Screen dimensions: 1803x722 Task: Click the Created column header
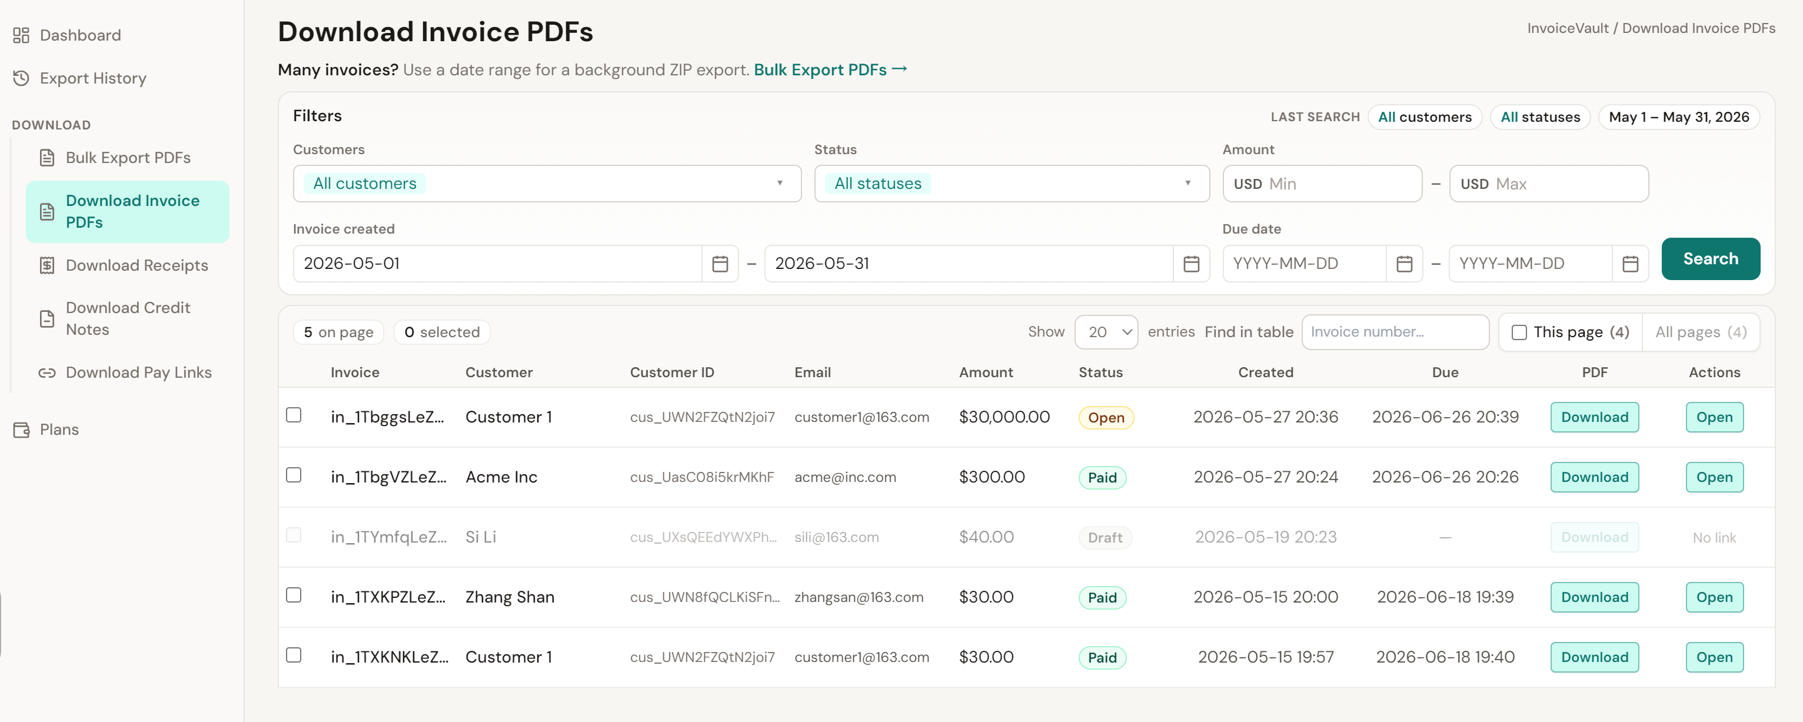[x=1266, y=372]
